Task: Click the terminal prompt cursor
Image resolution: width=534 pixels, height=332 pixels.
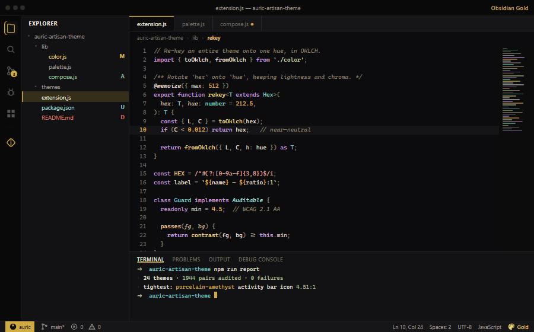Action: coord(215,295)
